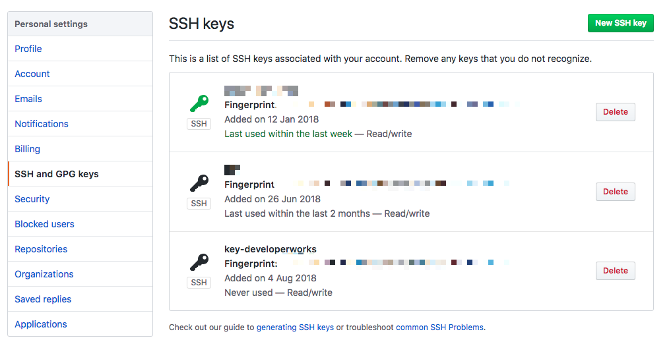Click the black key icon added 26 Jun 2018
This screenshot has width=671, height=340.
pos(199,183)
